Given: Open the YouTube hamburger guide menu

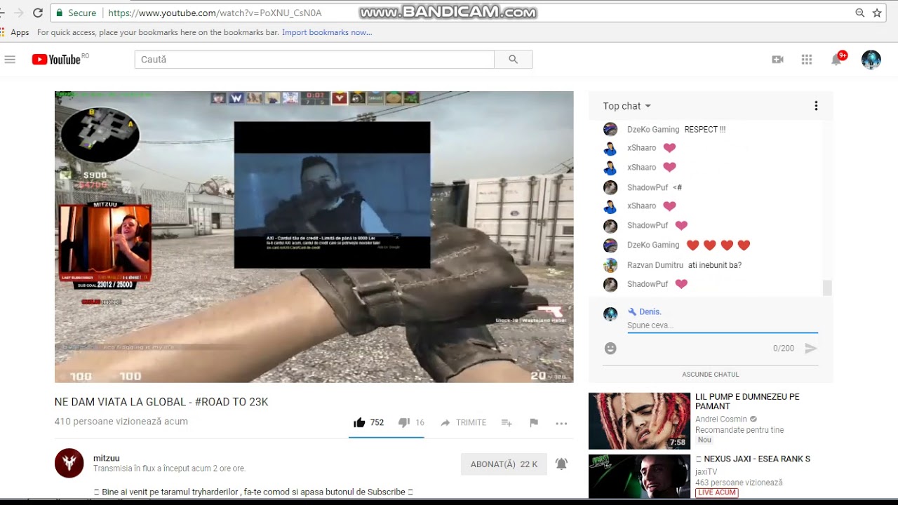Looking at the screenshot, I should (10, 60).
